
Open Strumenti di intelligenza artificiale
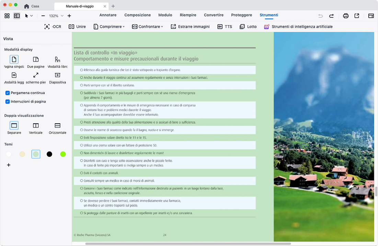pos(298,27)
